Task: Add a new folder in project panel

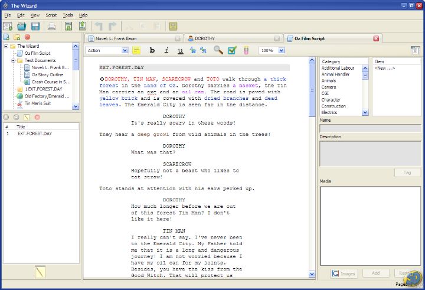Action: 17,37
